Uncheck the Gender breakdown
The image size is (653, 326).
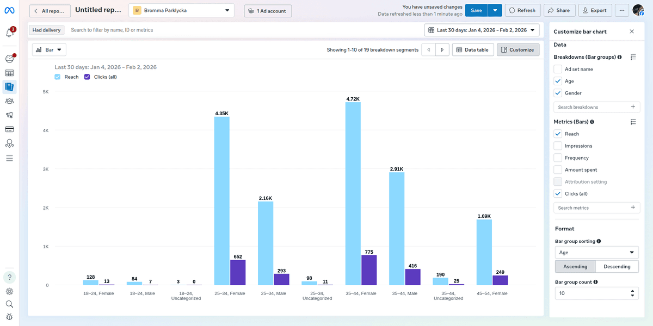(558, 93)
